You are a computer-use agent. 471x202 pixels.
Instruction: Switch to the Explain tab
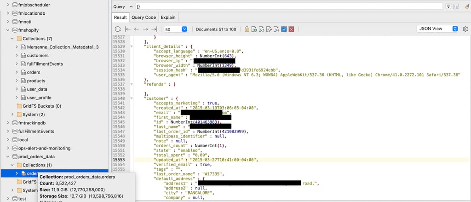point(168,17)
